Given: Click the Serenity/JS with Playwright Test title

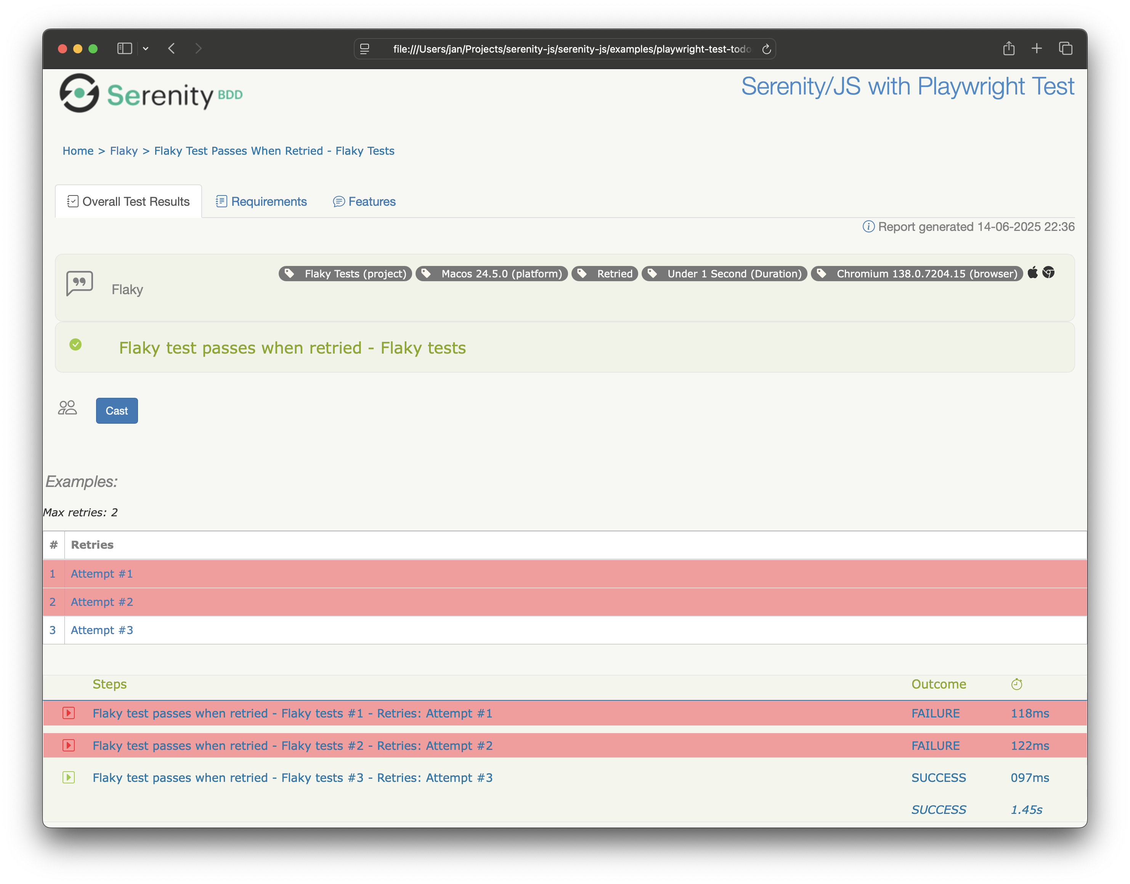Looking at the screenshot, I should pos(907,86).
